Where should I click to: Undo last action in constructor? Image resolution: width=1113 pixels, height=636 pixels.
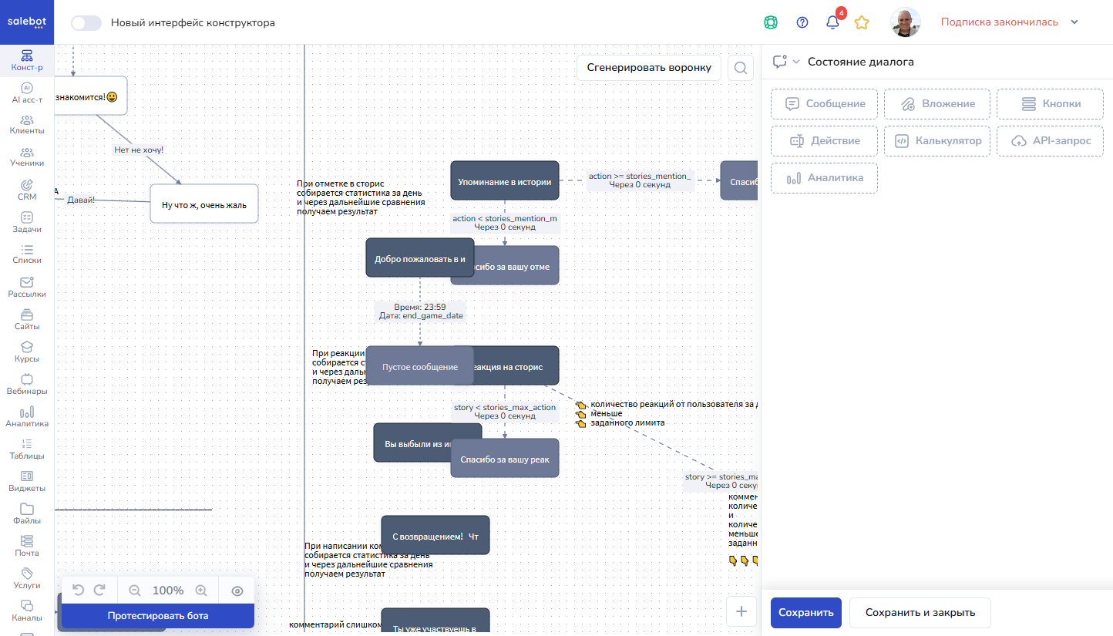pyautogui.click(x=78, y=591)
